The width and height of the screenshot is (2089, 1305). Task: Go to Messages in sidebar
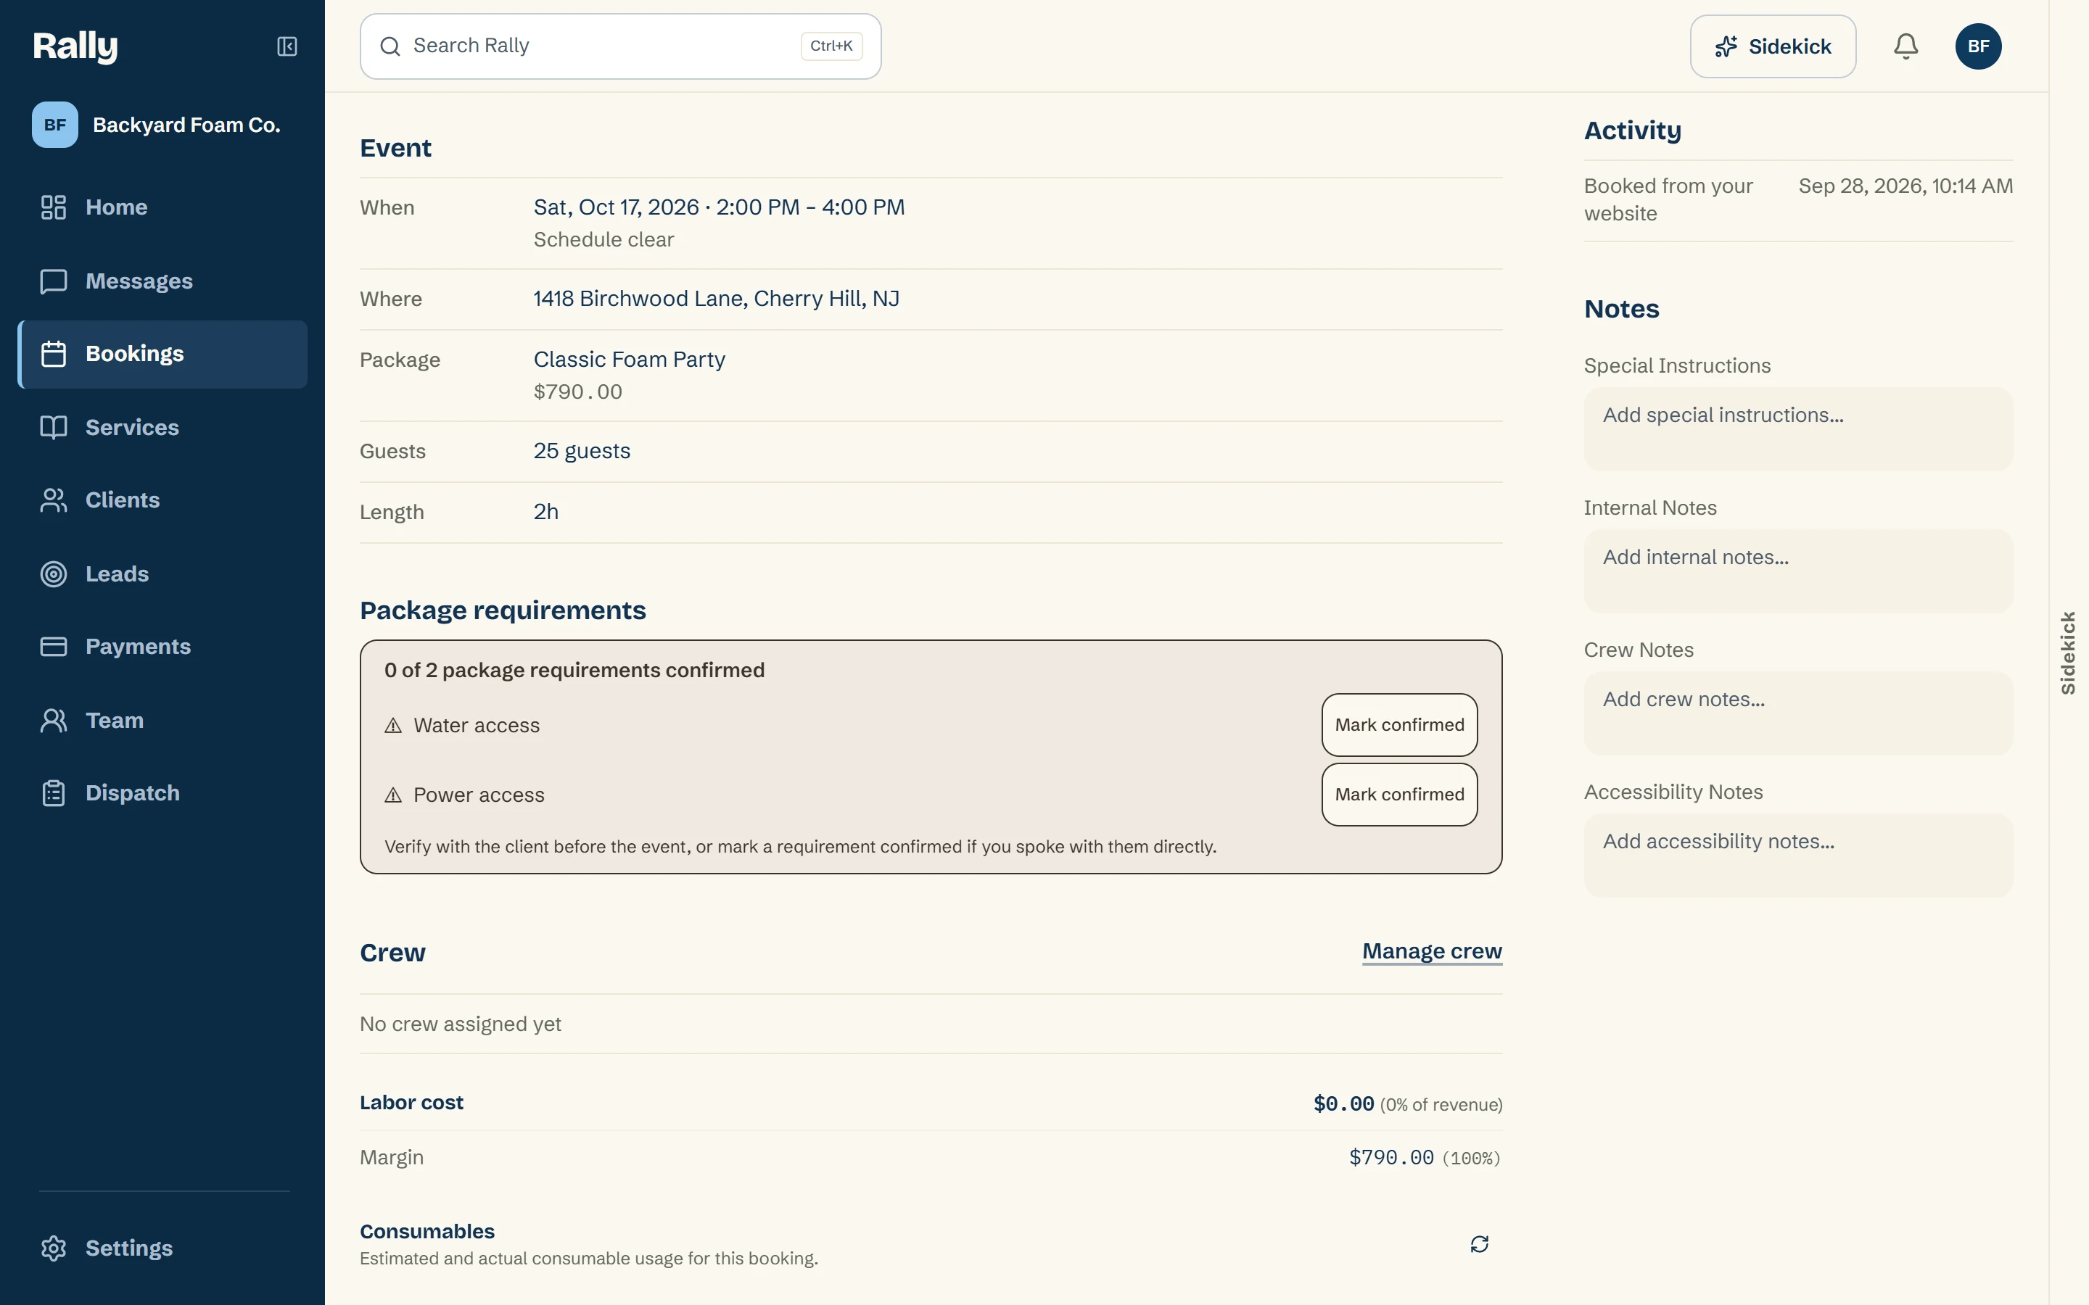pos(162,281)
